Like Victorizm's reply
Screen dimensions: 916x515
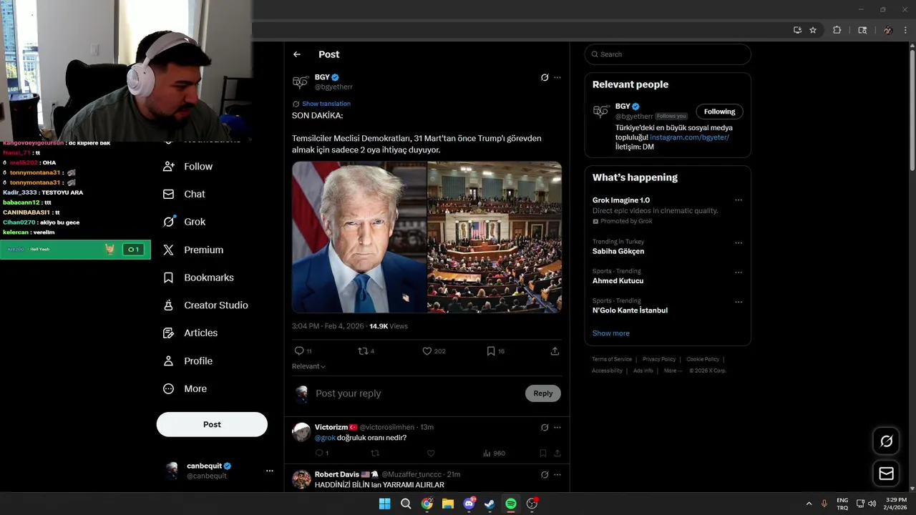[x=431, y=453]
